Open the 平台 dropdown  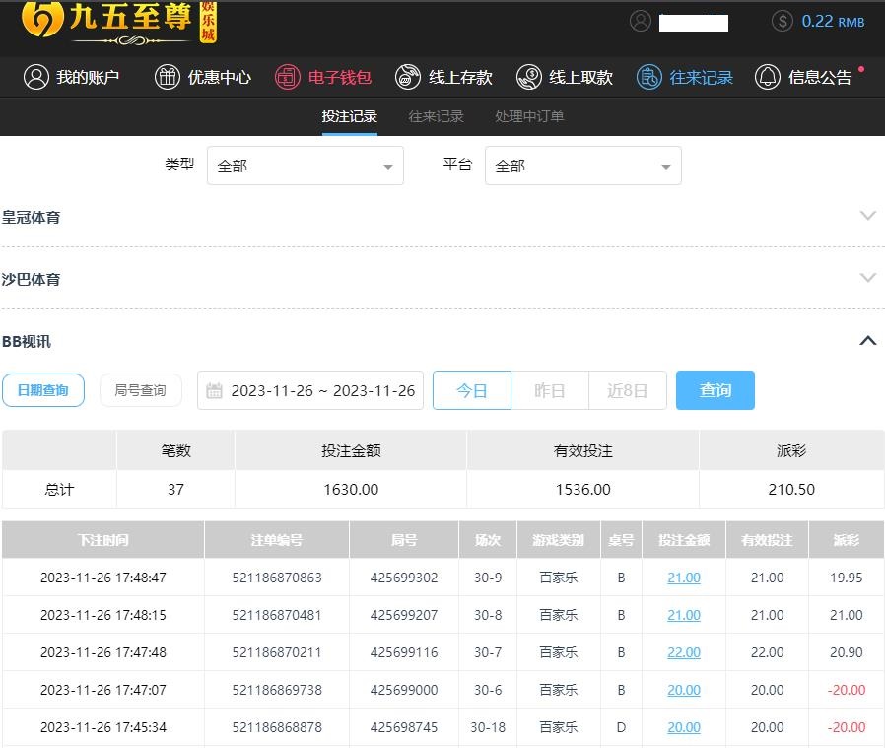coord(582,166)
